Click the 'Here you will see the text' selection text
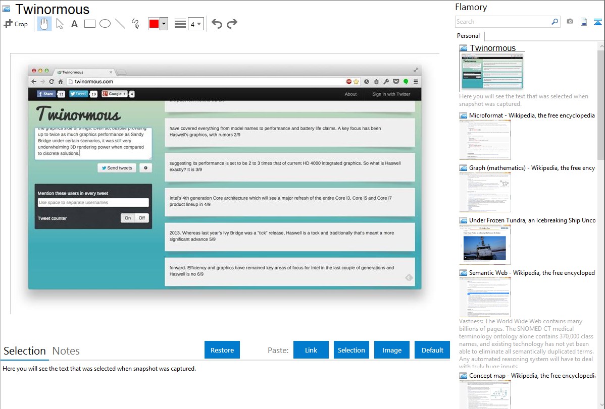This screenshot has width=605, height=409. coord(99,369)
